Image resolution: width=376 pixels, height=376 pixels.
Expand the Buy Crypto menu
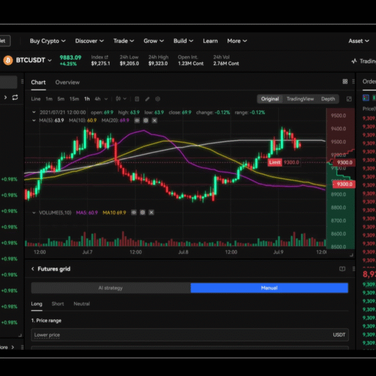pos(48,41)
